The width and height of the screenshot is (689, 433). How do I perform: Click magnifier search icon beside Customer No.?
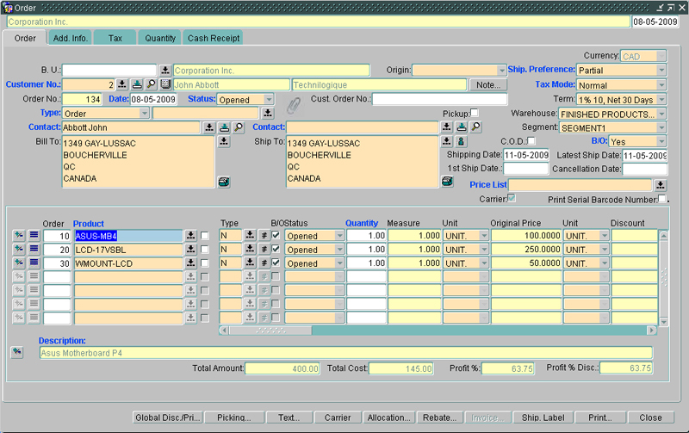[151, 84]
